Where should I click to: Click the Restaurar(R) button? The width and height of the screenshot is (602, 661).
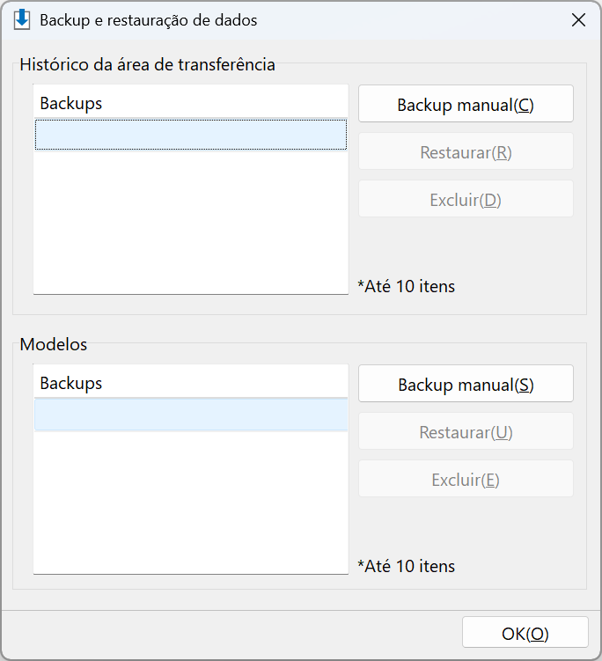tap(466, 151)
